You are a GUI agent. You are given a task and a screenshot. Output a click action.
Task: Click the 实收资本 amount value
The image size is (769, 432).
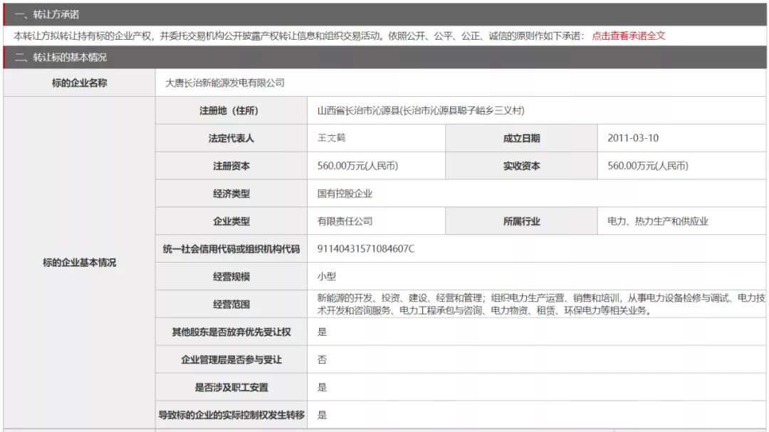tap(647, 166)
